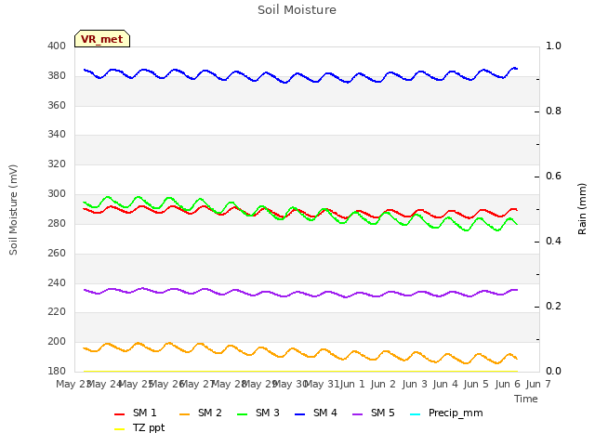Select the SM 1 legend label
The height and width of the screenshot is (446, 595).
(145, 413)
